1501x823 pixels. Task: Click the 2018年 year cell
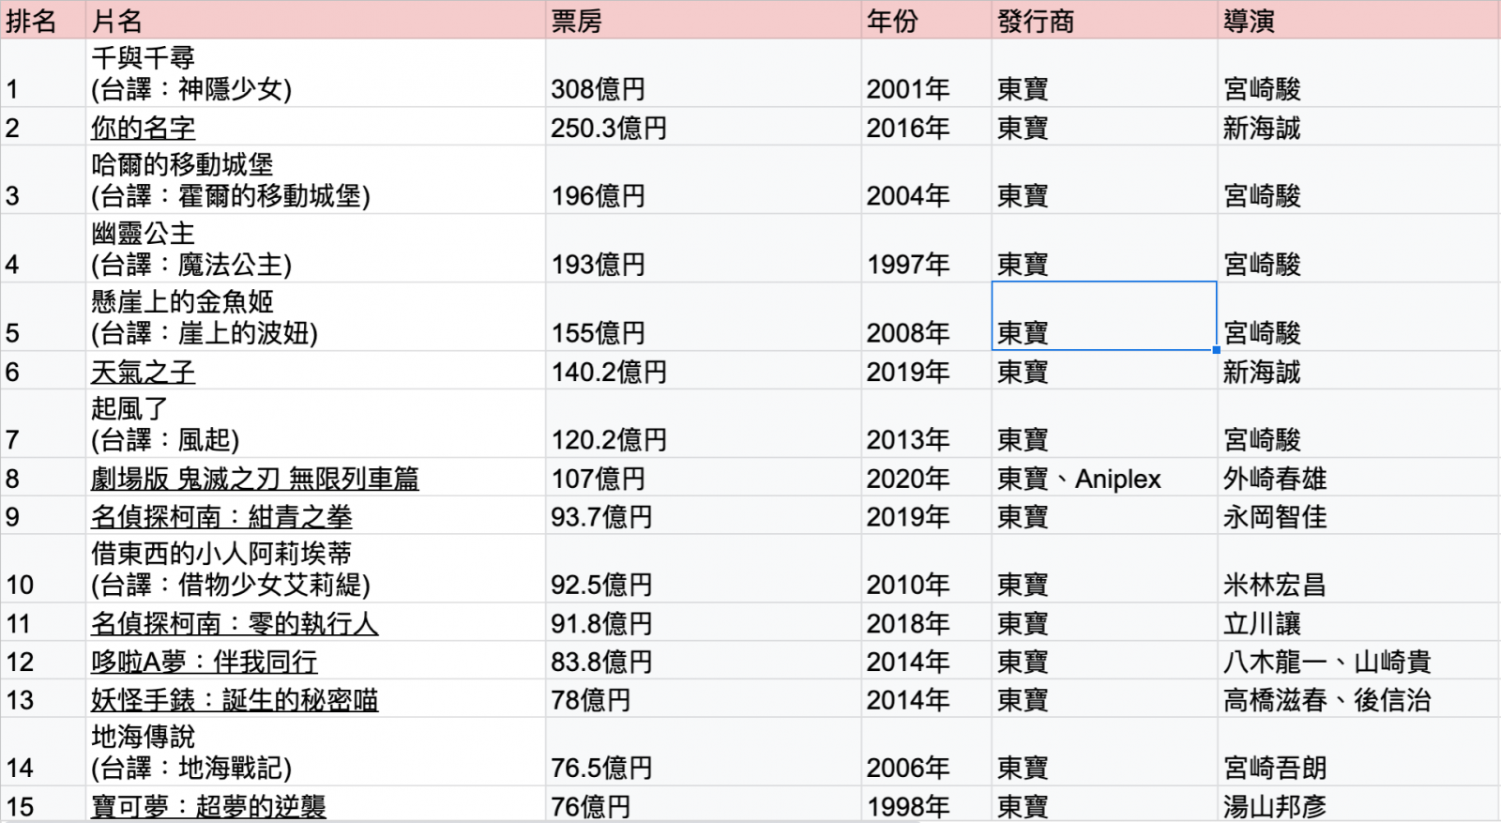pos(927,622)
